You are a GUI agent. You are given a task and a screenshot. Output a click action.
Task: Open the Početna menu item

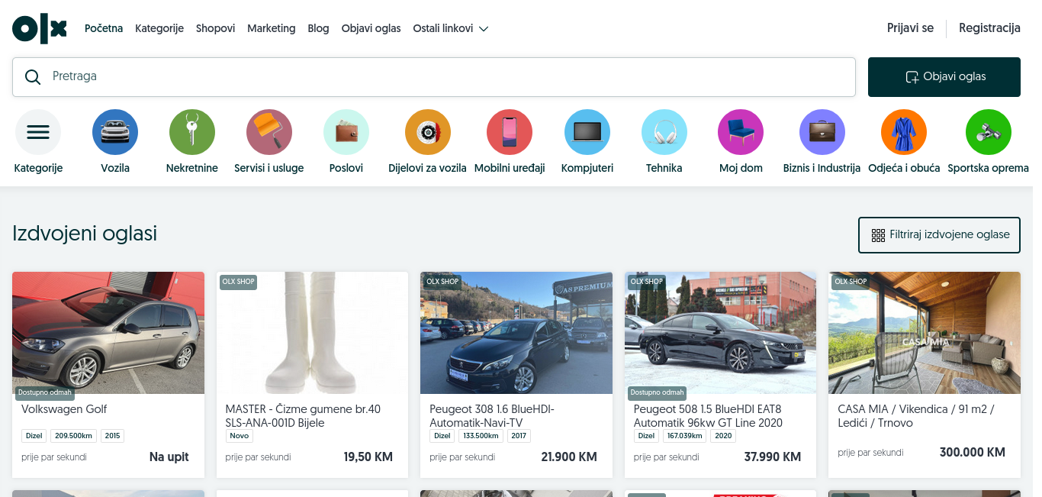(x=104, y=28)
